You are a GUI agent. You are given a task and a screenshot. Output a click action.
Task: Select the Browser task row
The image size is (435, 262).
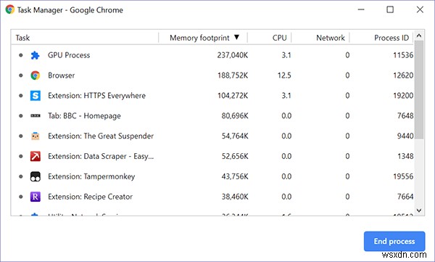tap(212, 75)
